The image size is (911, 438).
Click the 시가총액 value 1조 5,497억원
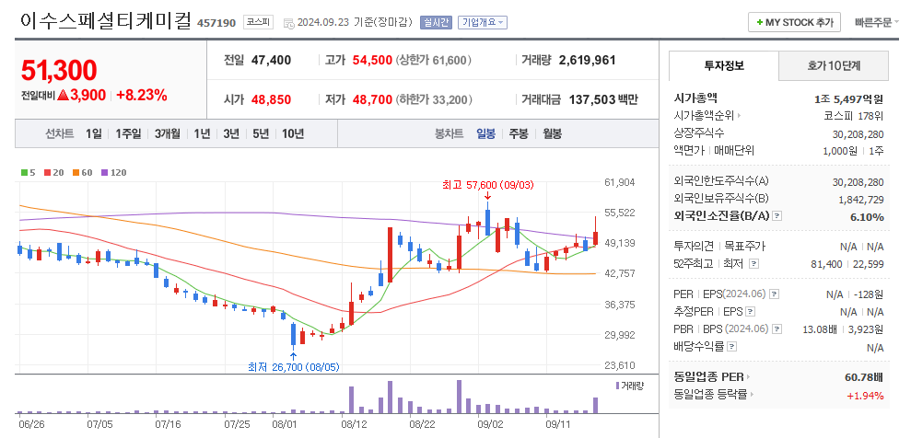pyautogui.click(x=849, y=99)
